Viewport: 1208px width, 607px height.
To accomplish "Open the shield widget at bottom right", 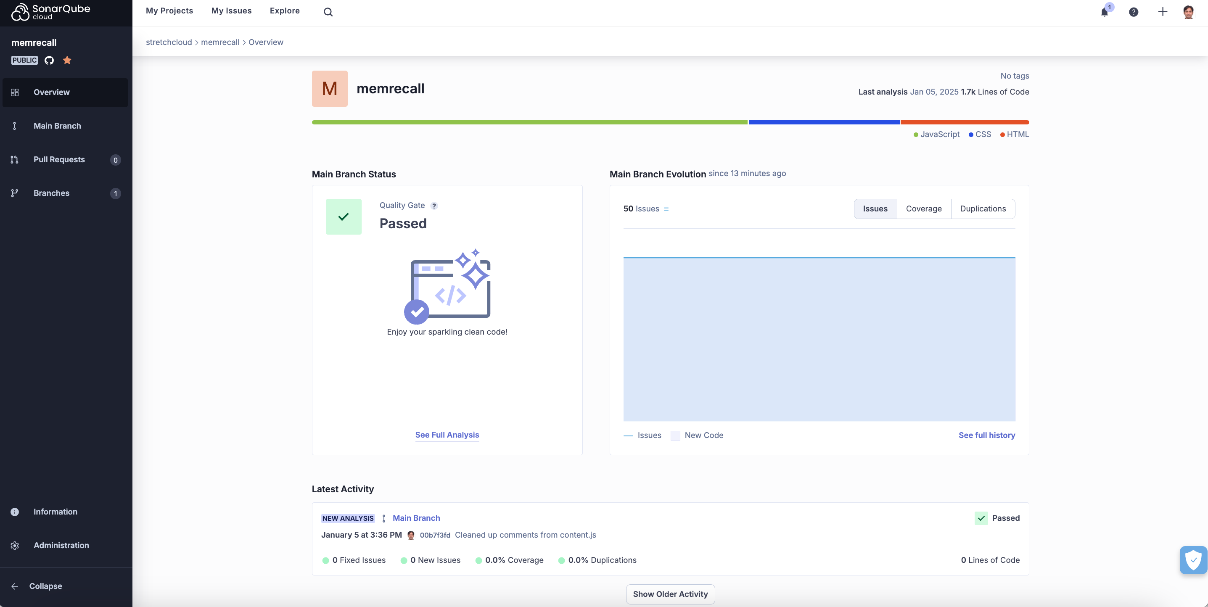I will click(x=1193, y=559).
